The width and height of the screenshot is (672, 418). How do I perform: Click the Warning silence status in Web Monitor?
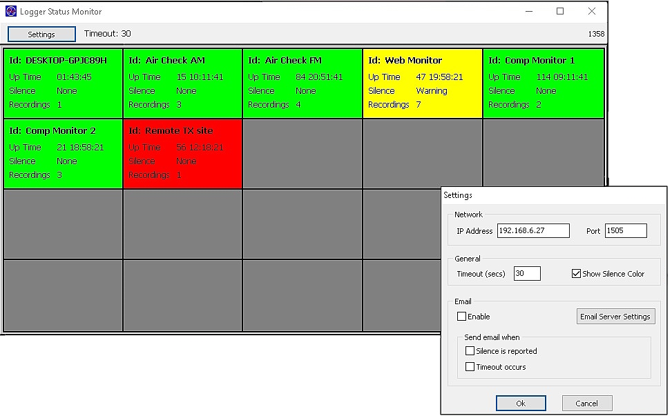(x=432, y=90)
